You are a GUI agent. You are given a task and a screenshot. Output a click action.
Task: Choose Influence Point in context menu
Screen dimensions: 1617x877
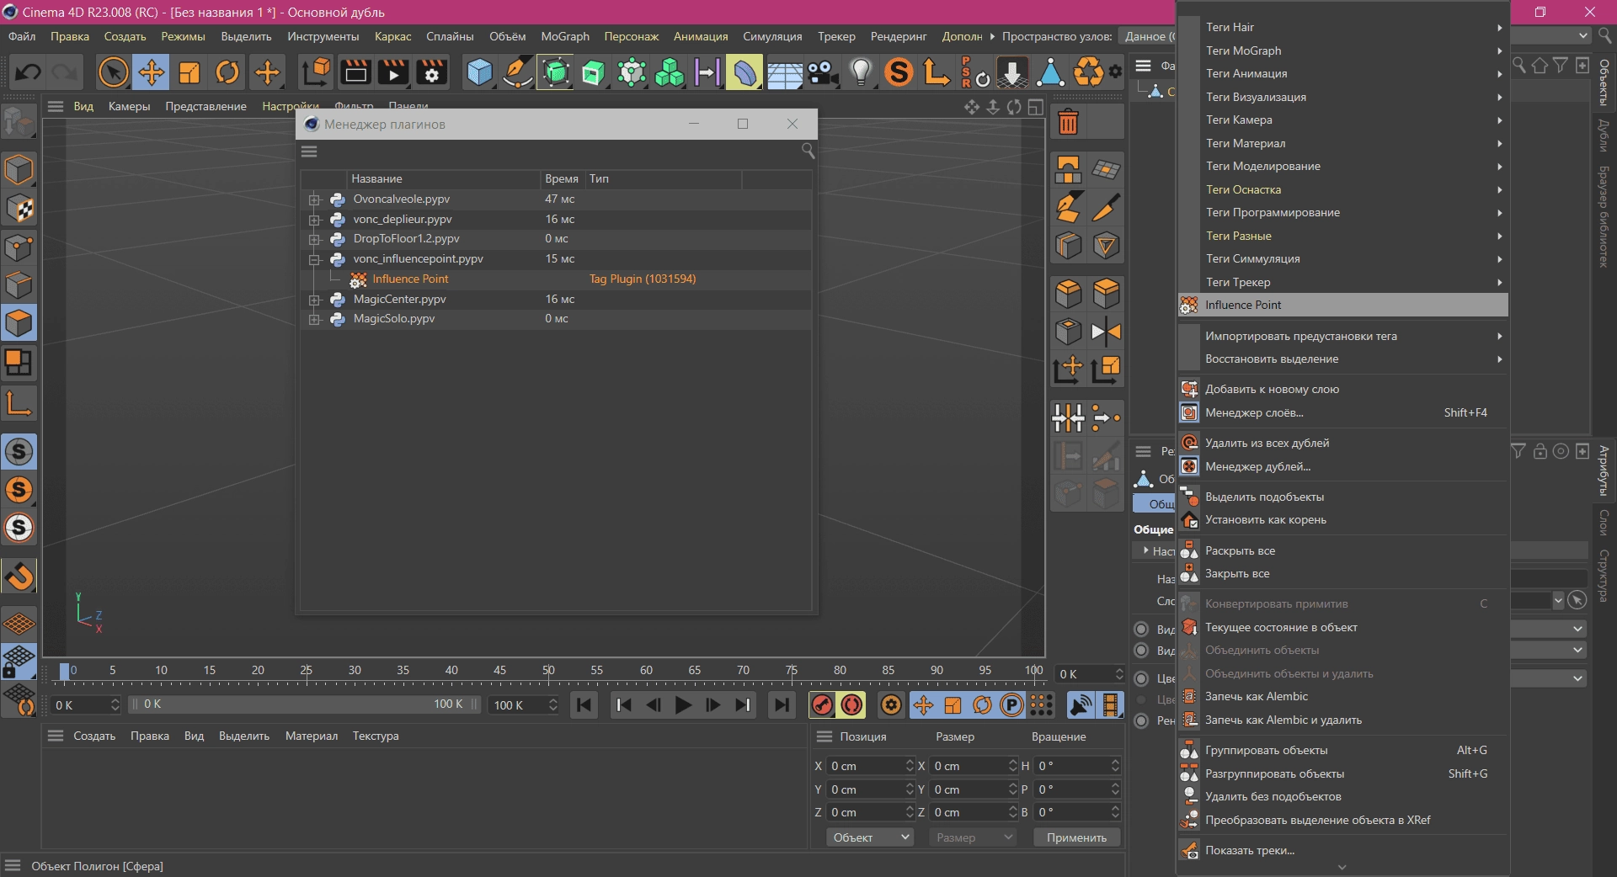[x=1343, y=305]
